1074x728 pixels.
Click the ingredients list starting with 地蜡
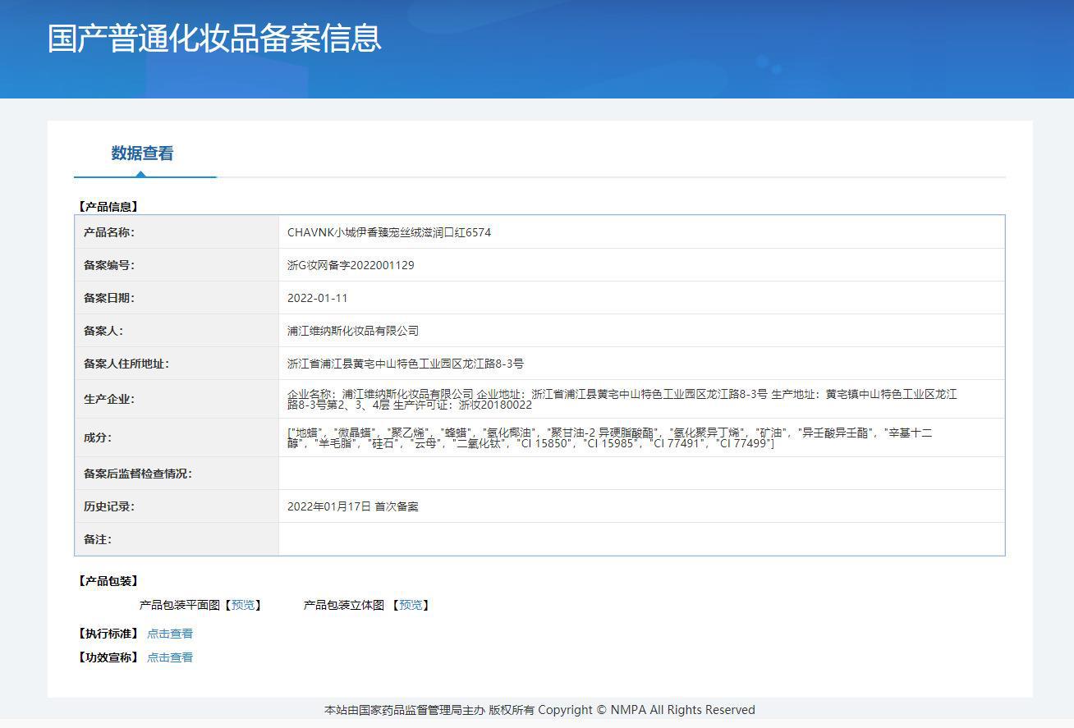pyautogui.click(x=610, y=437)
